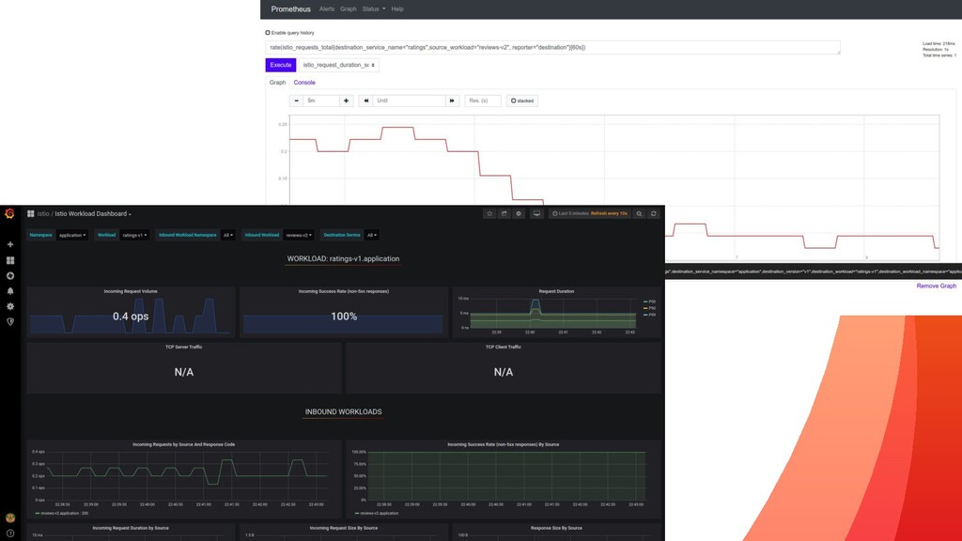The image size is (962, 541).
Task: Click the blue Execute button
Action: [280, 65]
